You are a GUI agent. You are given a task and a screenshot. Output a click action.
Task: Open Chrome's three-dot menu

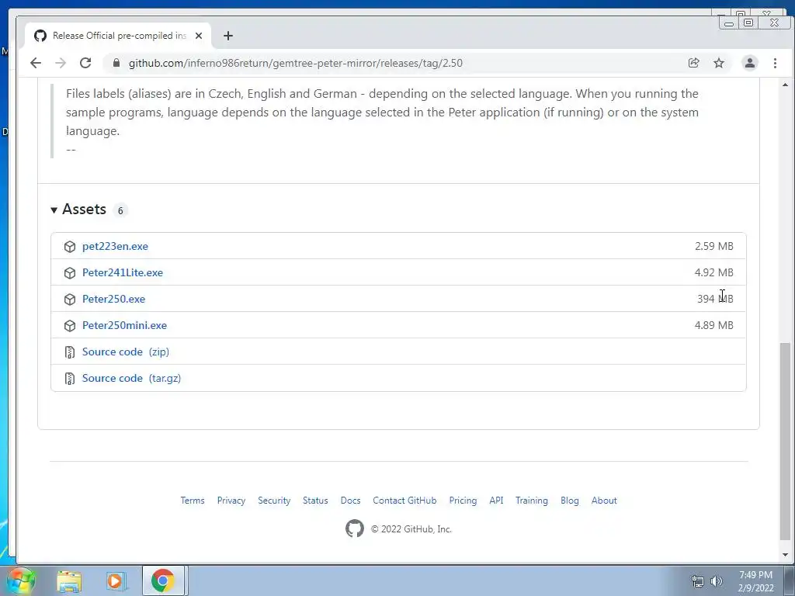tap(775, 63)
